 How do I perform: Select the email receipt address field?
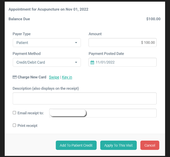coord(120,113)
